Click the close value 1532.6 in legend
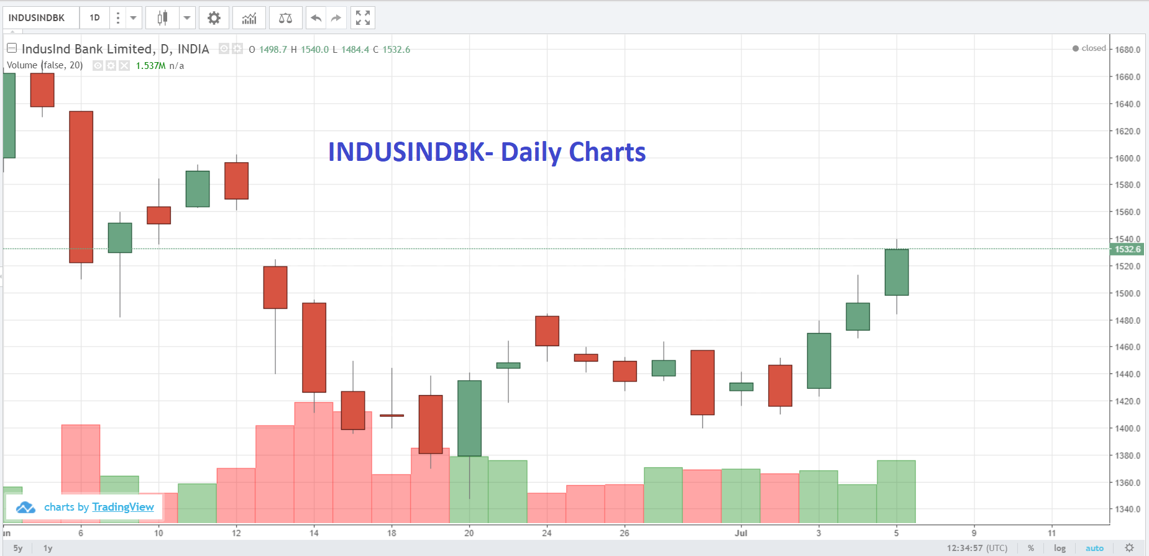 [x=396, y=50]
